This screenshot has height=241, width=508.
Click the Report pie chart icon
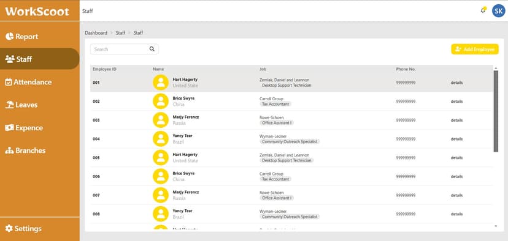tap(9, 36)
